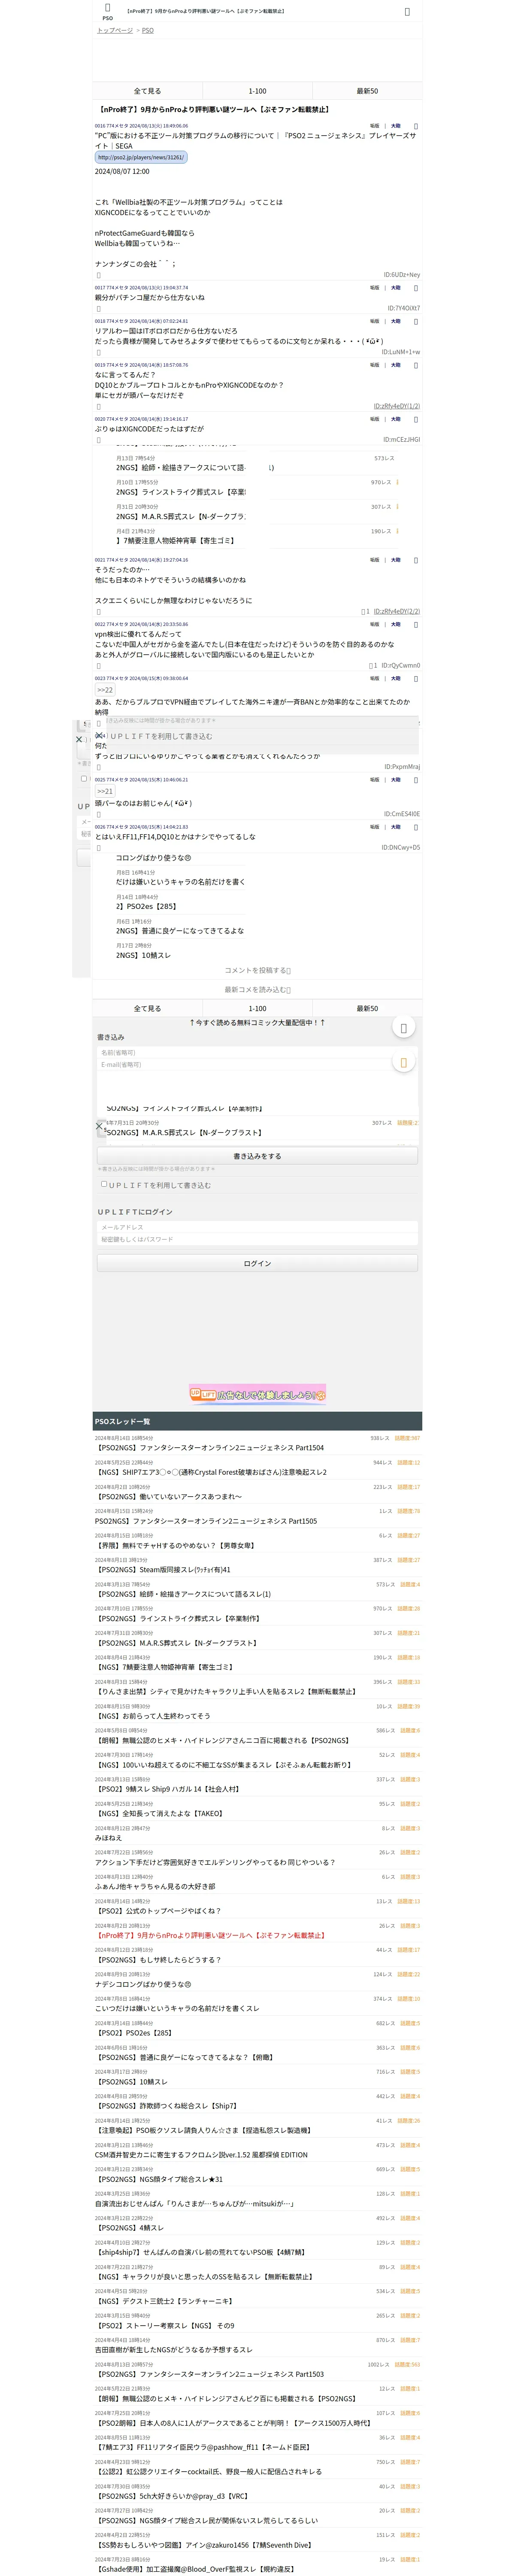Click the menu icon on post 0021

click(416, 560)
